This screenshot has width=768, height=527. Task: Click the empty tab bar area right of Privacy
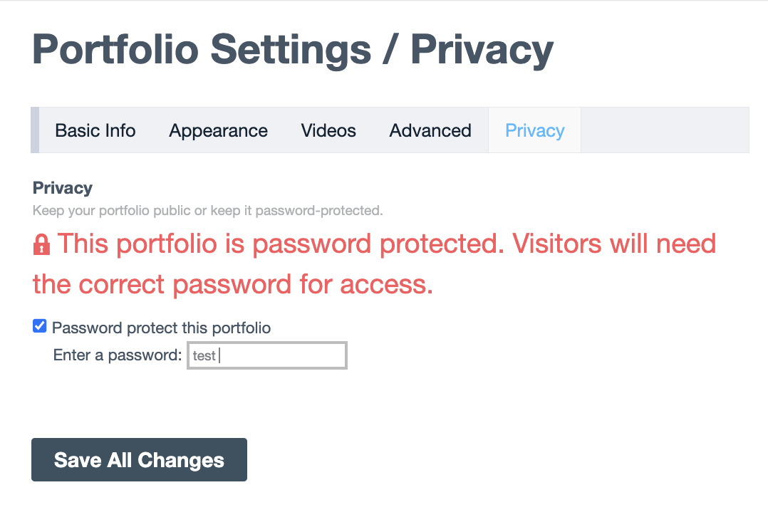(x=664, y=130)
